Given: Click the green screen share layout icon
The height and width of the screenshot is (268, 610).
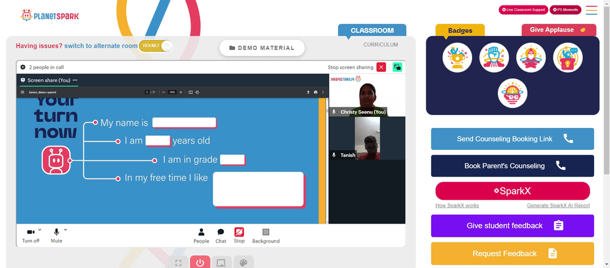Looking at the screenshot, I should [397, 67].
